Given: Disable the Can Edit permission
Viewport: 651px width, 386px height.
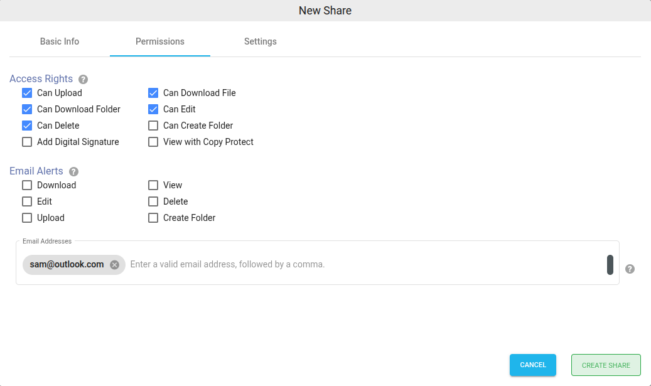Looking at the screenshot, I should pyautogui.click(x=153, y=109).
